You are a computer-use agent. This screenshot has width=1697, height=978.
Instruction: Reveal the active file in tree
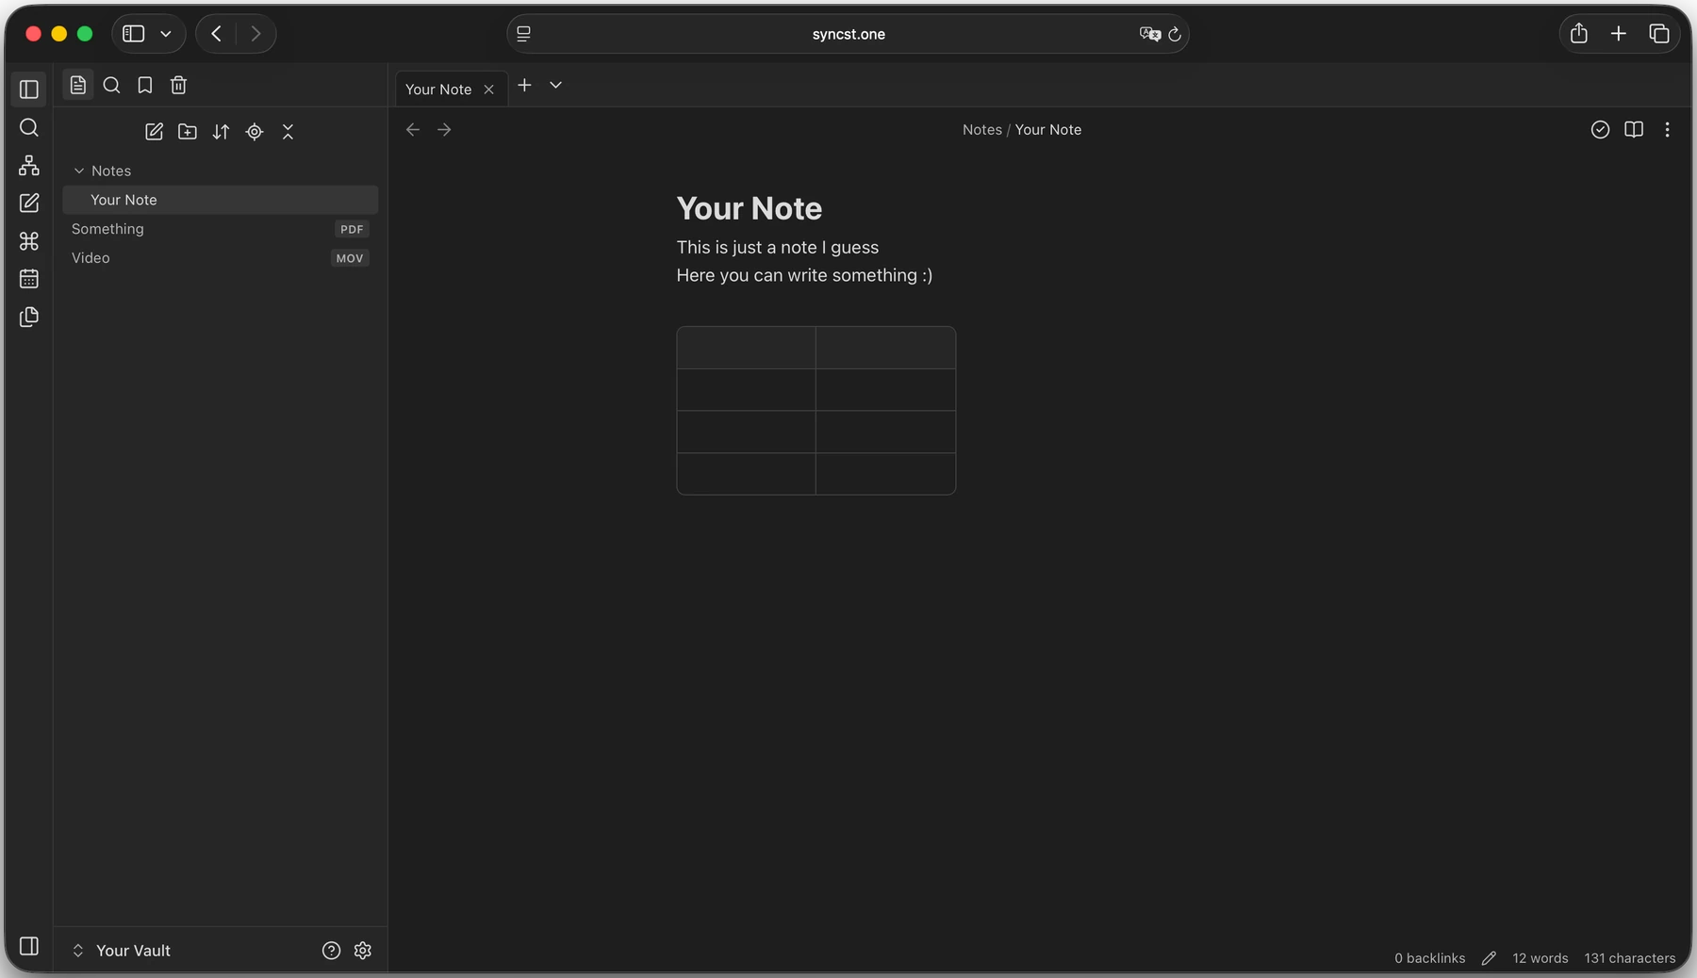(x=255, y=132)
